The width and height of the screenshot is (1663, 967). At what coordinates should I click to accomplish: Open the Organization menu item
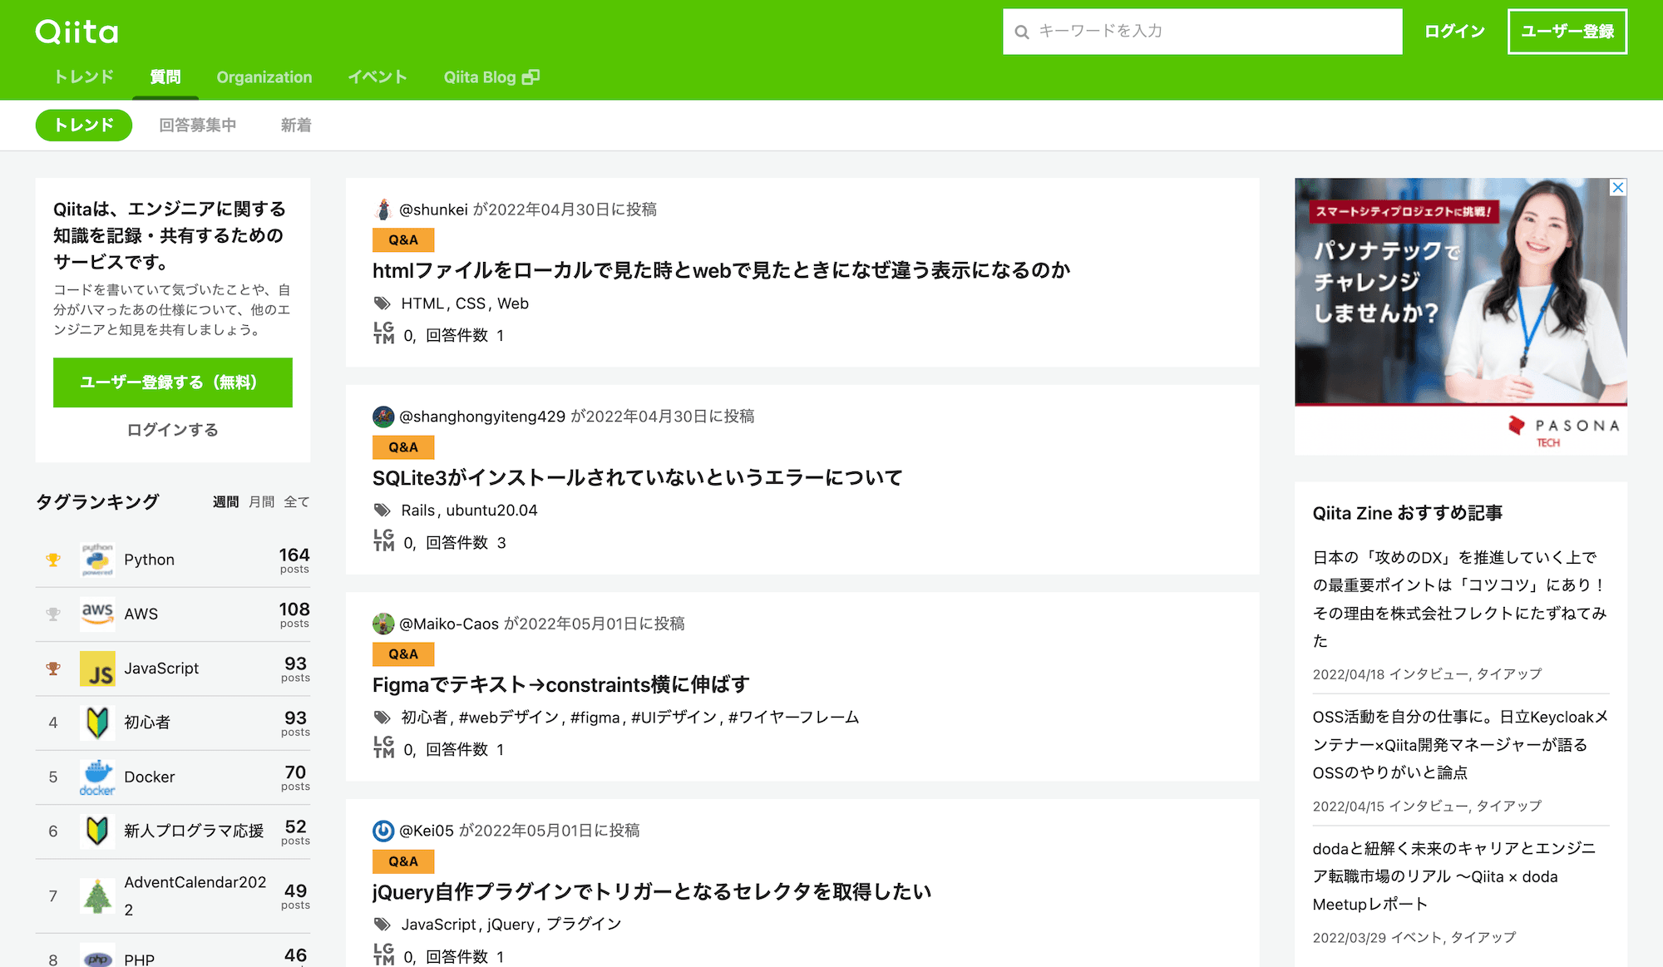click(264, 77)
